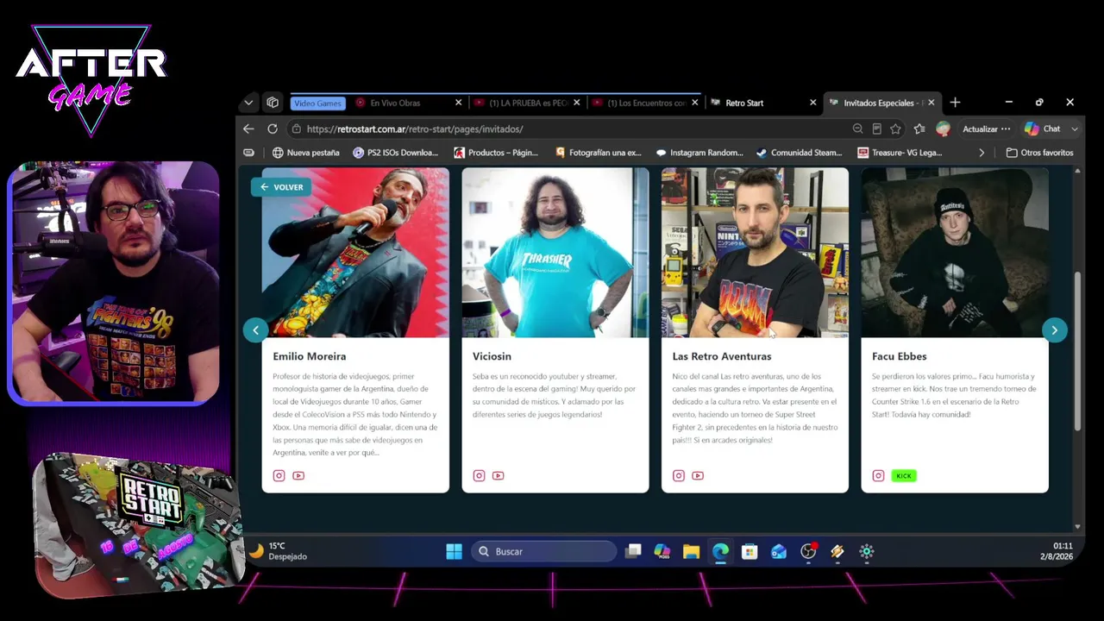This screenshot has width=1104, height=621.
Task: Show more bookmarks with the overflow chevron
Action: click(981, 153)
